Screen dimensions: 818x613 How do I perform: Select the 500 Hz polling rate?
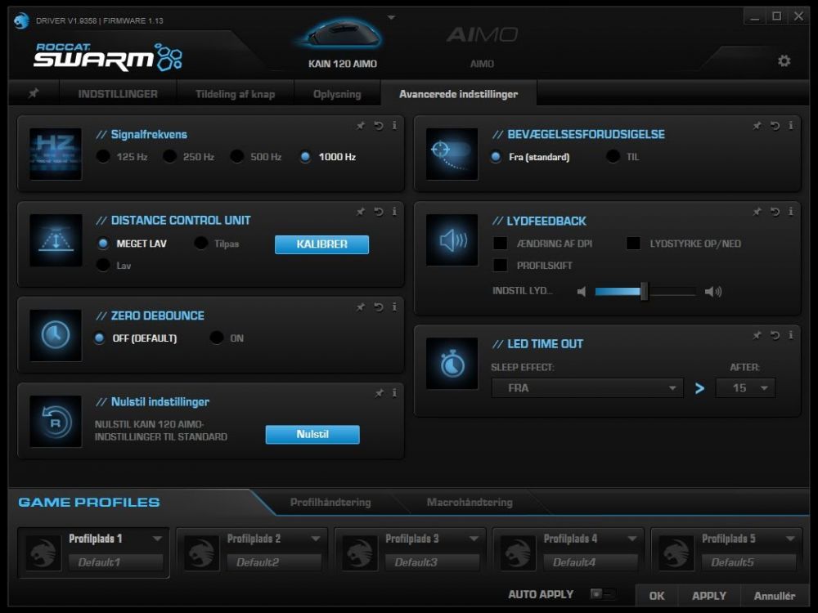coord(237,156)
